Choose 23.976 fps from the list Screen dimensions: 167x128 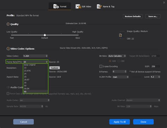click(x=35, y=71)
